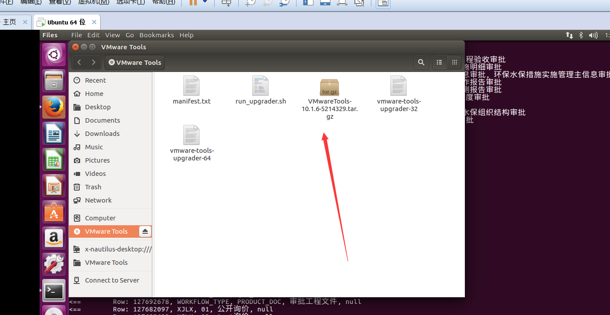Image resolution: width=610 pixels, height=315 pixels.
Task: Click the terminal row containing 公开询价
Action: [x=171, y=309]
